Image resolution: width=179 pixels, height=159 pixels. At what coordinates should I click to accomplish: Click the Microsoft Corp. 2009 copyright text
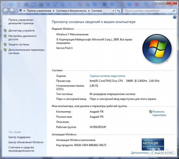[94, 41]
